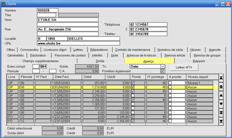Click the page-down double arrow button
The height and width of the screenshot is (138, 232).
(x=221, y=113)
